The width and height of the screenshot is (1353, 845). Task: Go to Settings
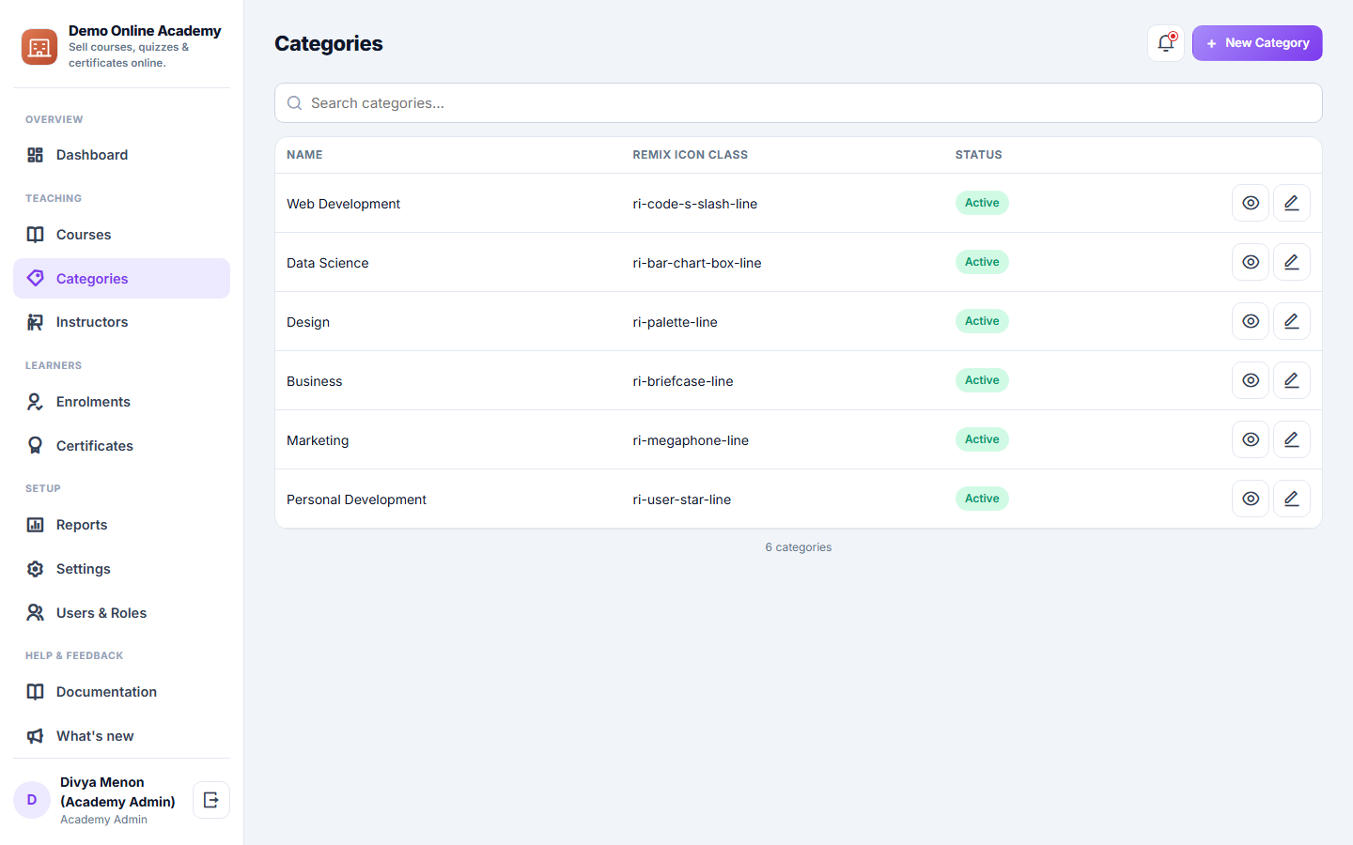coord(121,569)
